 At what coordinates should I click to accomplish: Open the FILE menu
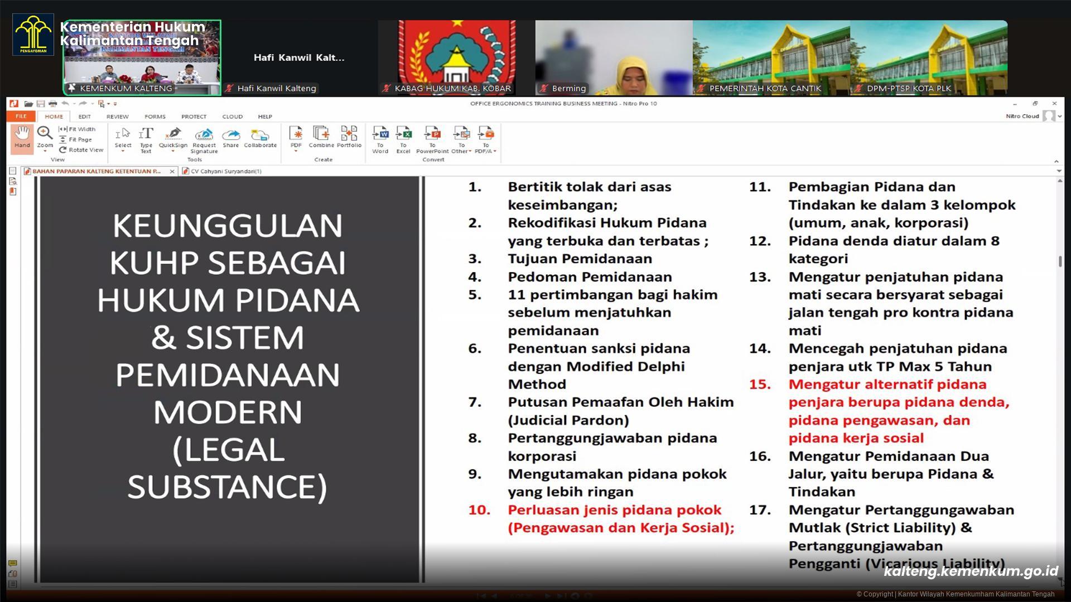(21, 116)
